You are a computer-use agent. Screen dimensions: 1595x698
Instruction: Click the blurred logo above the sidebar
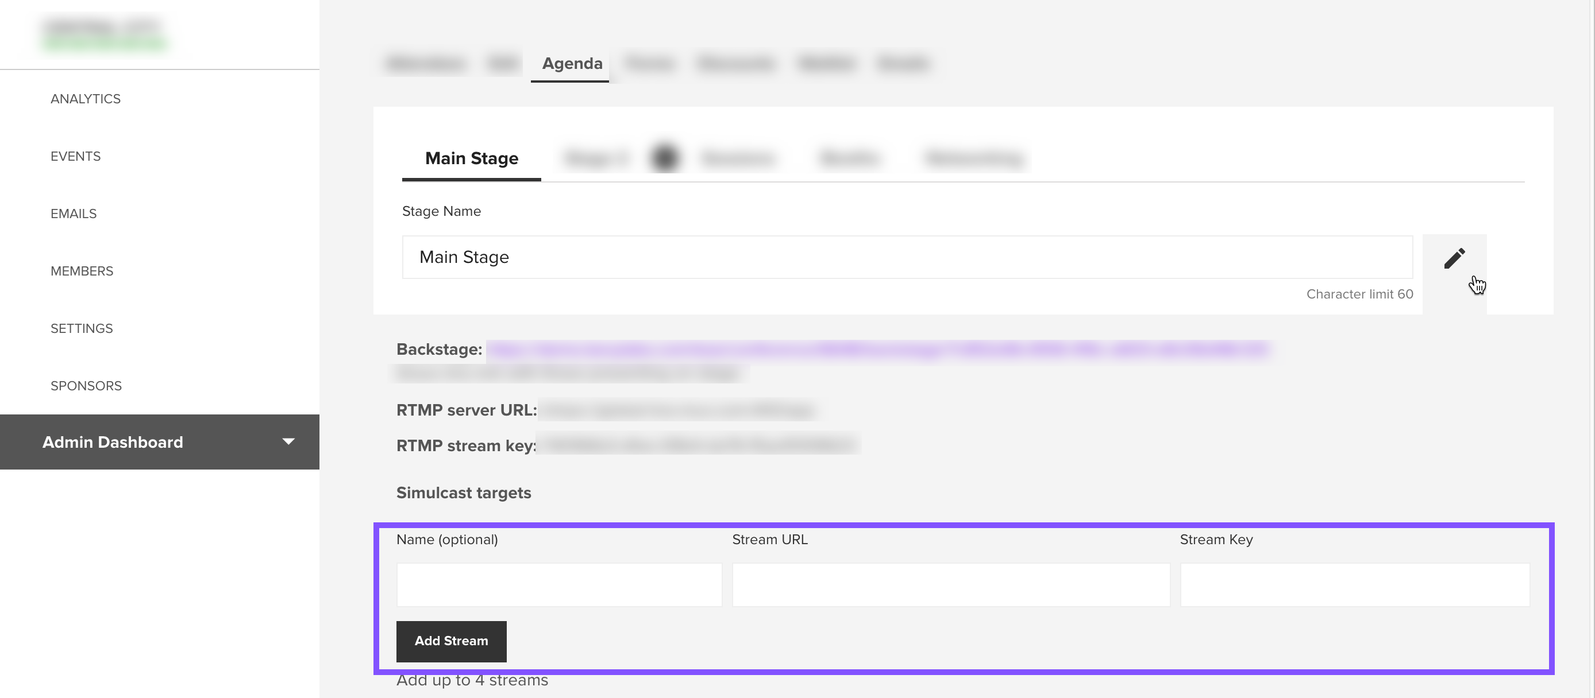tap(104, 34)
